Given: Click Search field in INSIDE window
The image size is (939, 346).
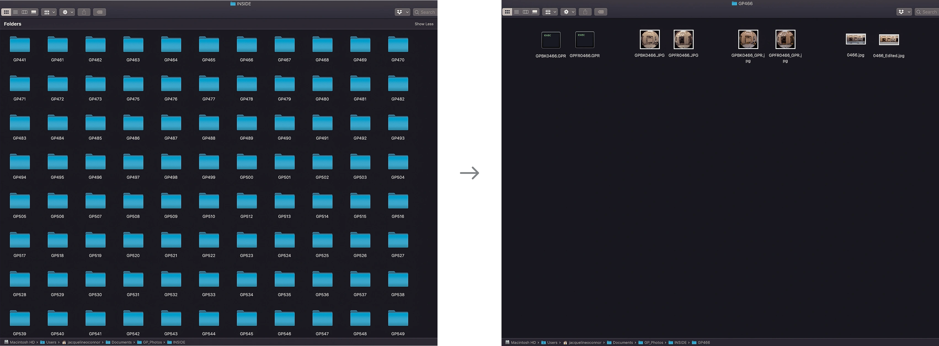Looking at the screenshot, I should [x=425, y=12].
